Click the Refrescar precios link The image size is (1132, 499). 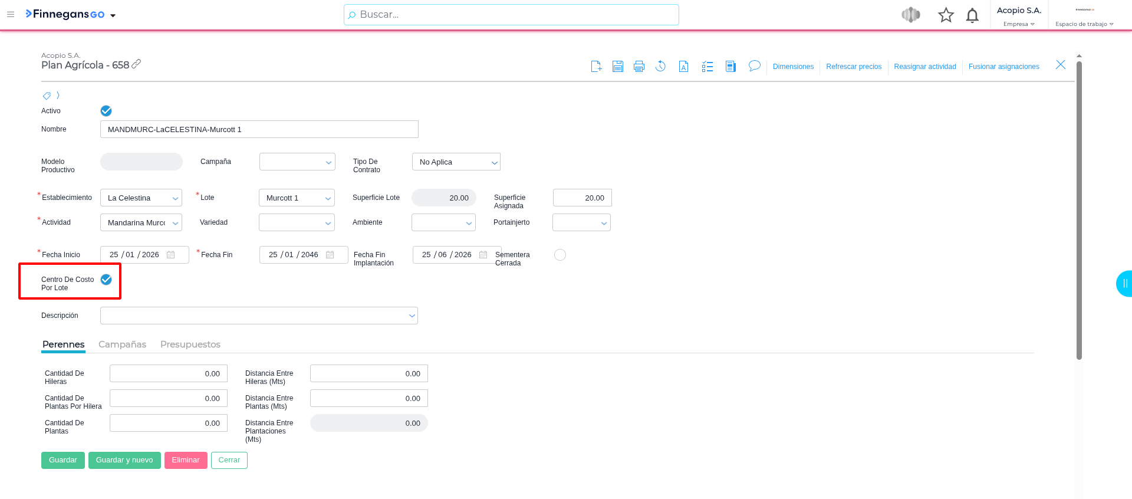(853, 67)
